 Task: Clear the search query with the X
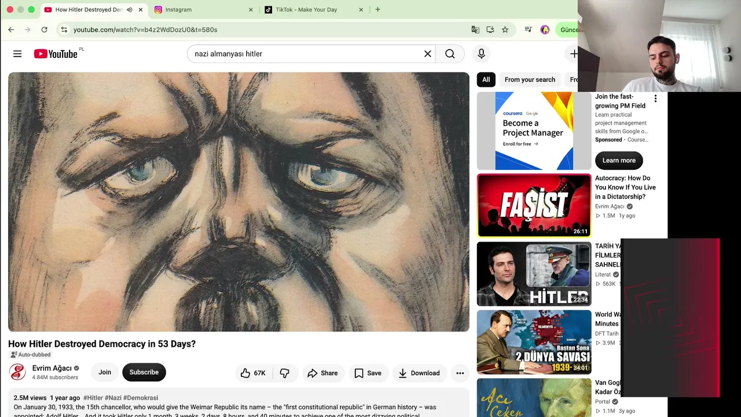[x=428, y=54]
